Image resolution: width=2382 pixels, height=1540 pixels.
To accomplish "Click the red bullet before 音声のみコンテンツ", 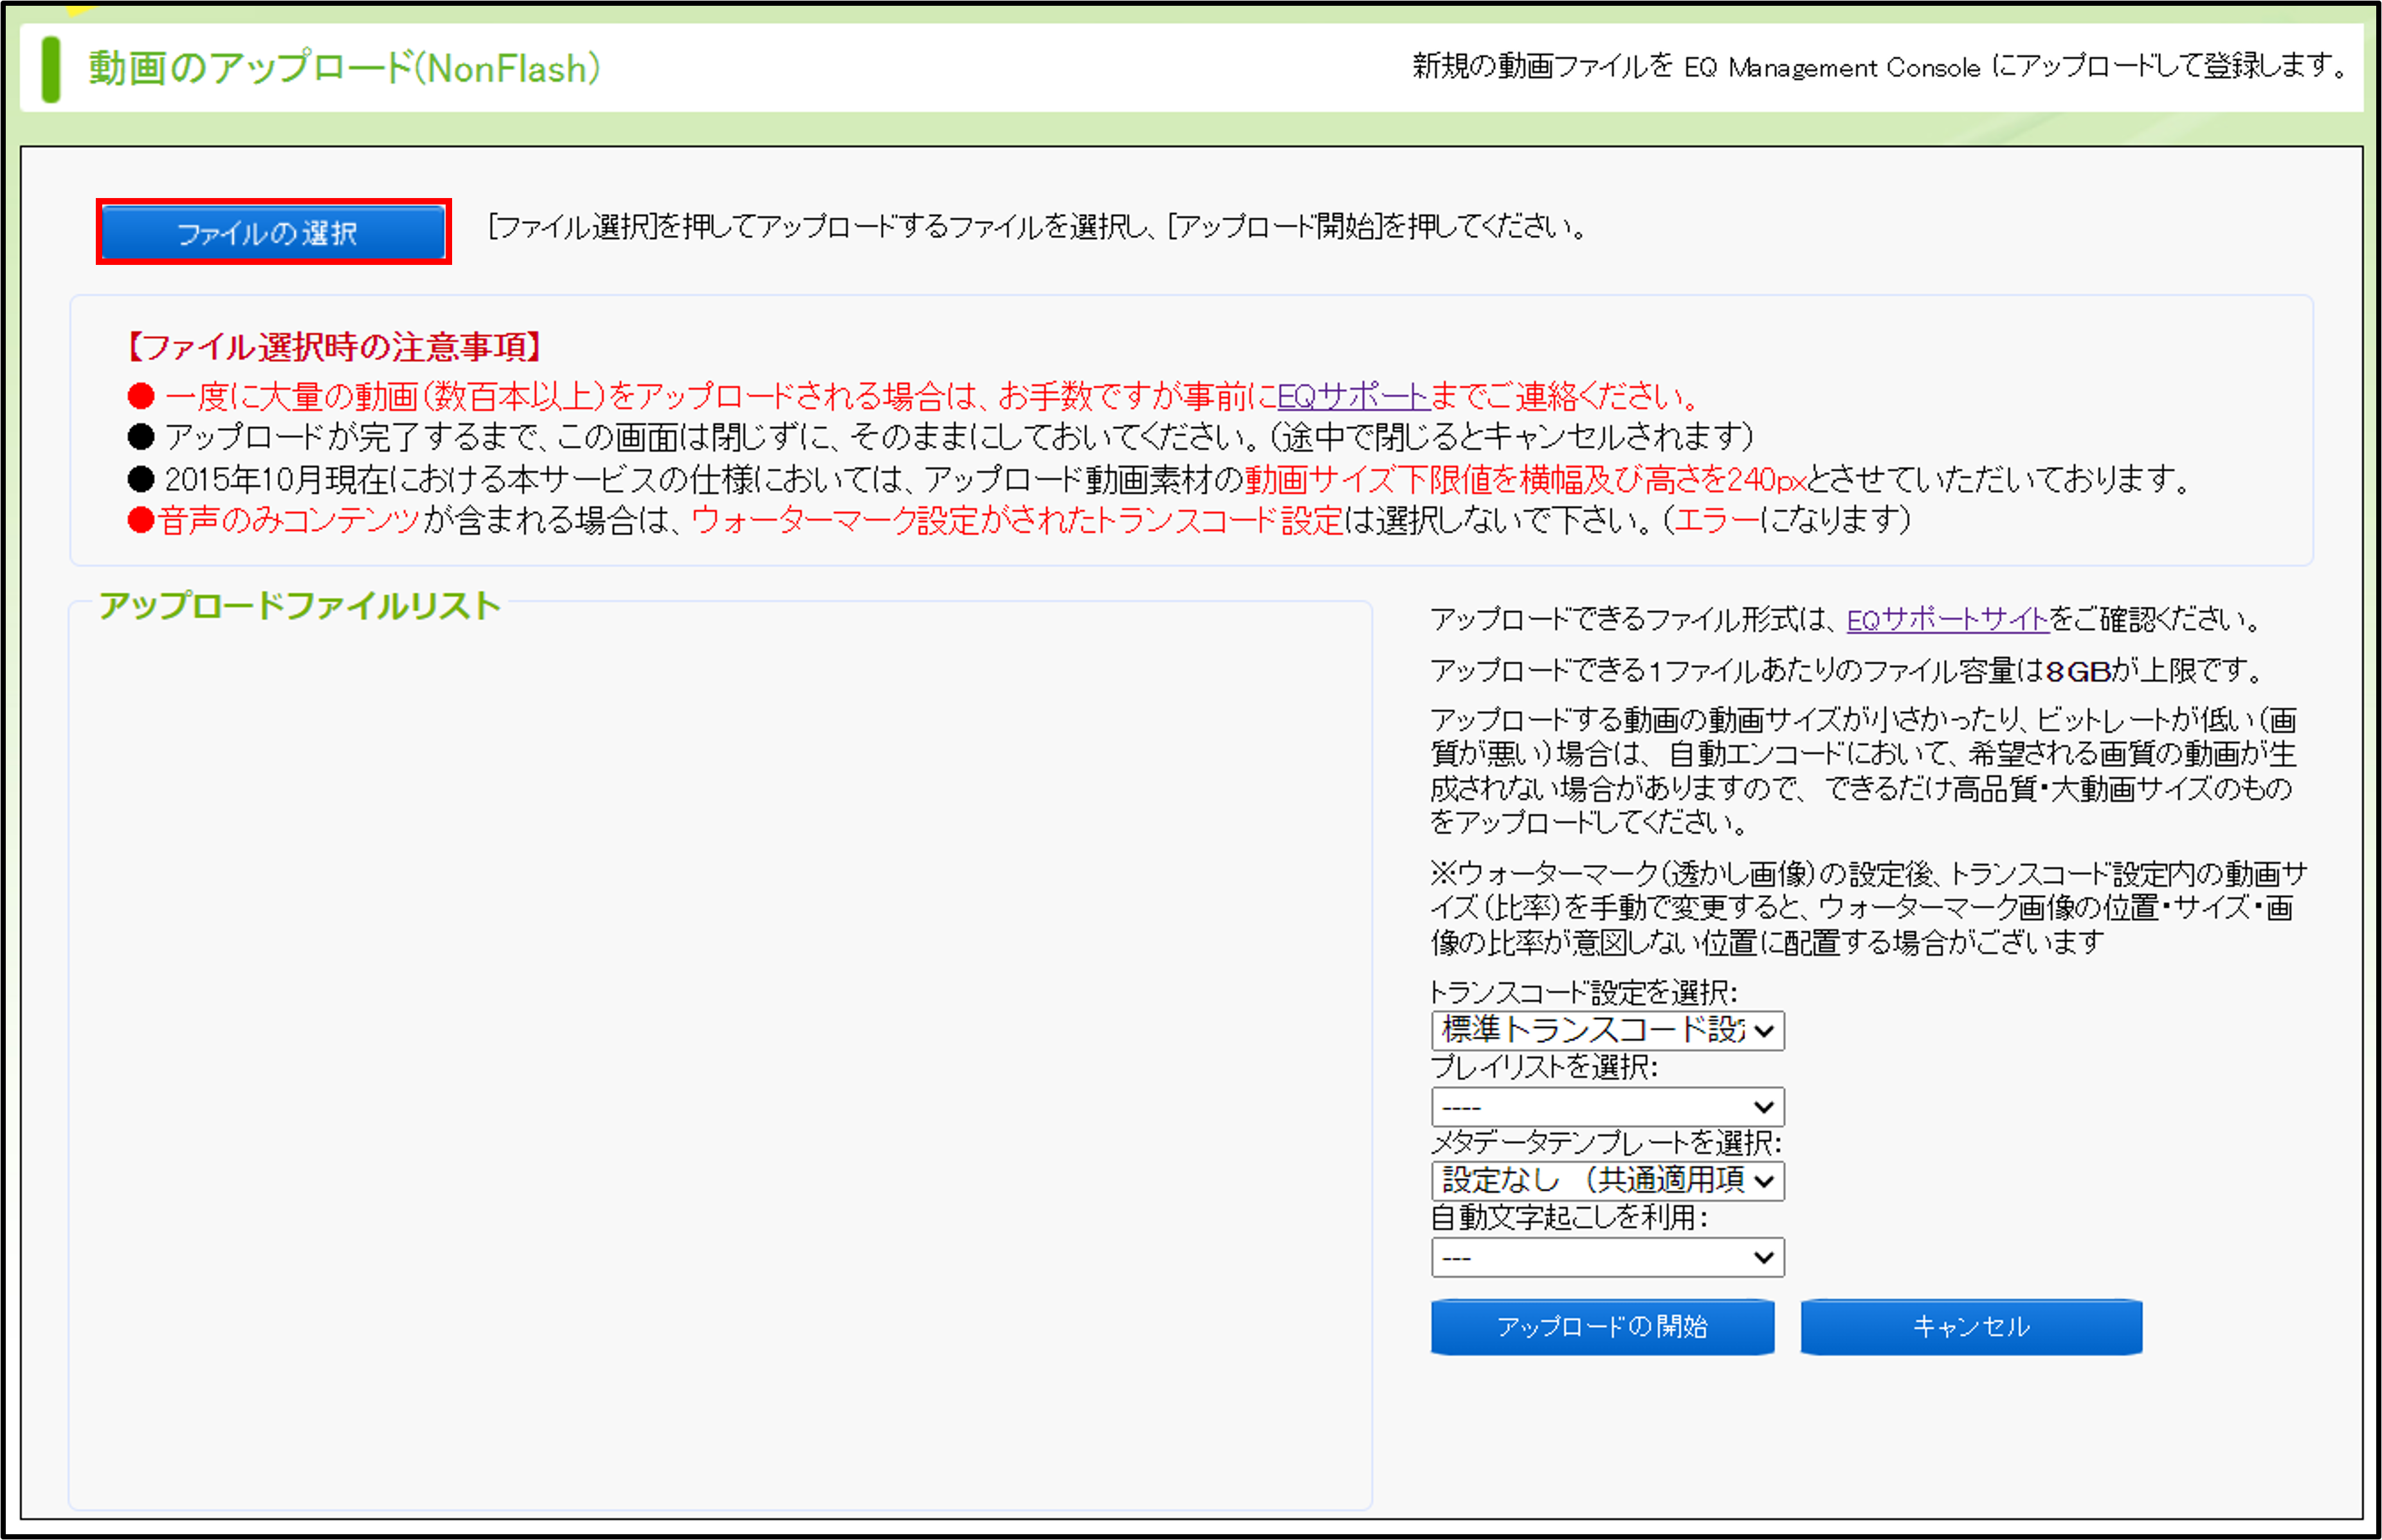I will (x=141, y=520).
